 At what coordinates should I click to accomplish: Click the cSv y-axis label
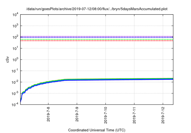[7, 59]
